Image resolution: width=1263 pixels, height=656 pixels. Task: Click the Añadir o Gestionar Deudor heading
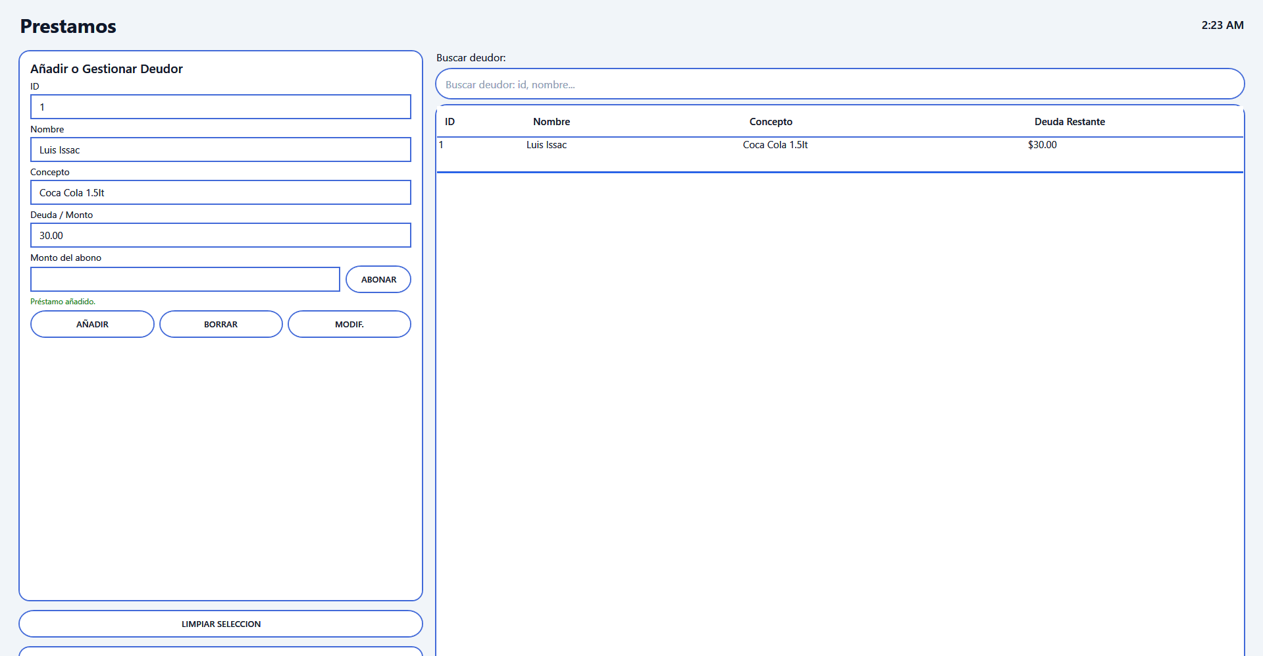pyautogui.click(x=107, y=68)
